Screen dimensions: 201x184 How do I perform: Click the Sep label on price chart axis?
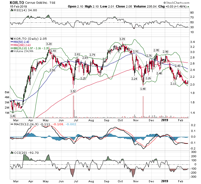107,120
